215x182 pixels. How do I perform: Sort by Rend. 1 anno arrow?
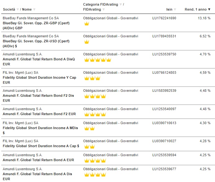(x=209, y=9)
